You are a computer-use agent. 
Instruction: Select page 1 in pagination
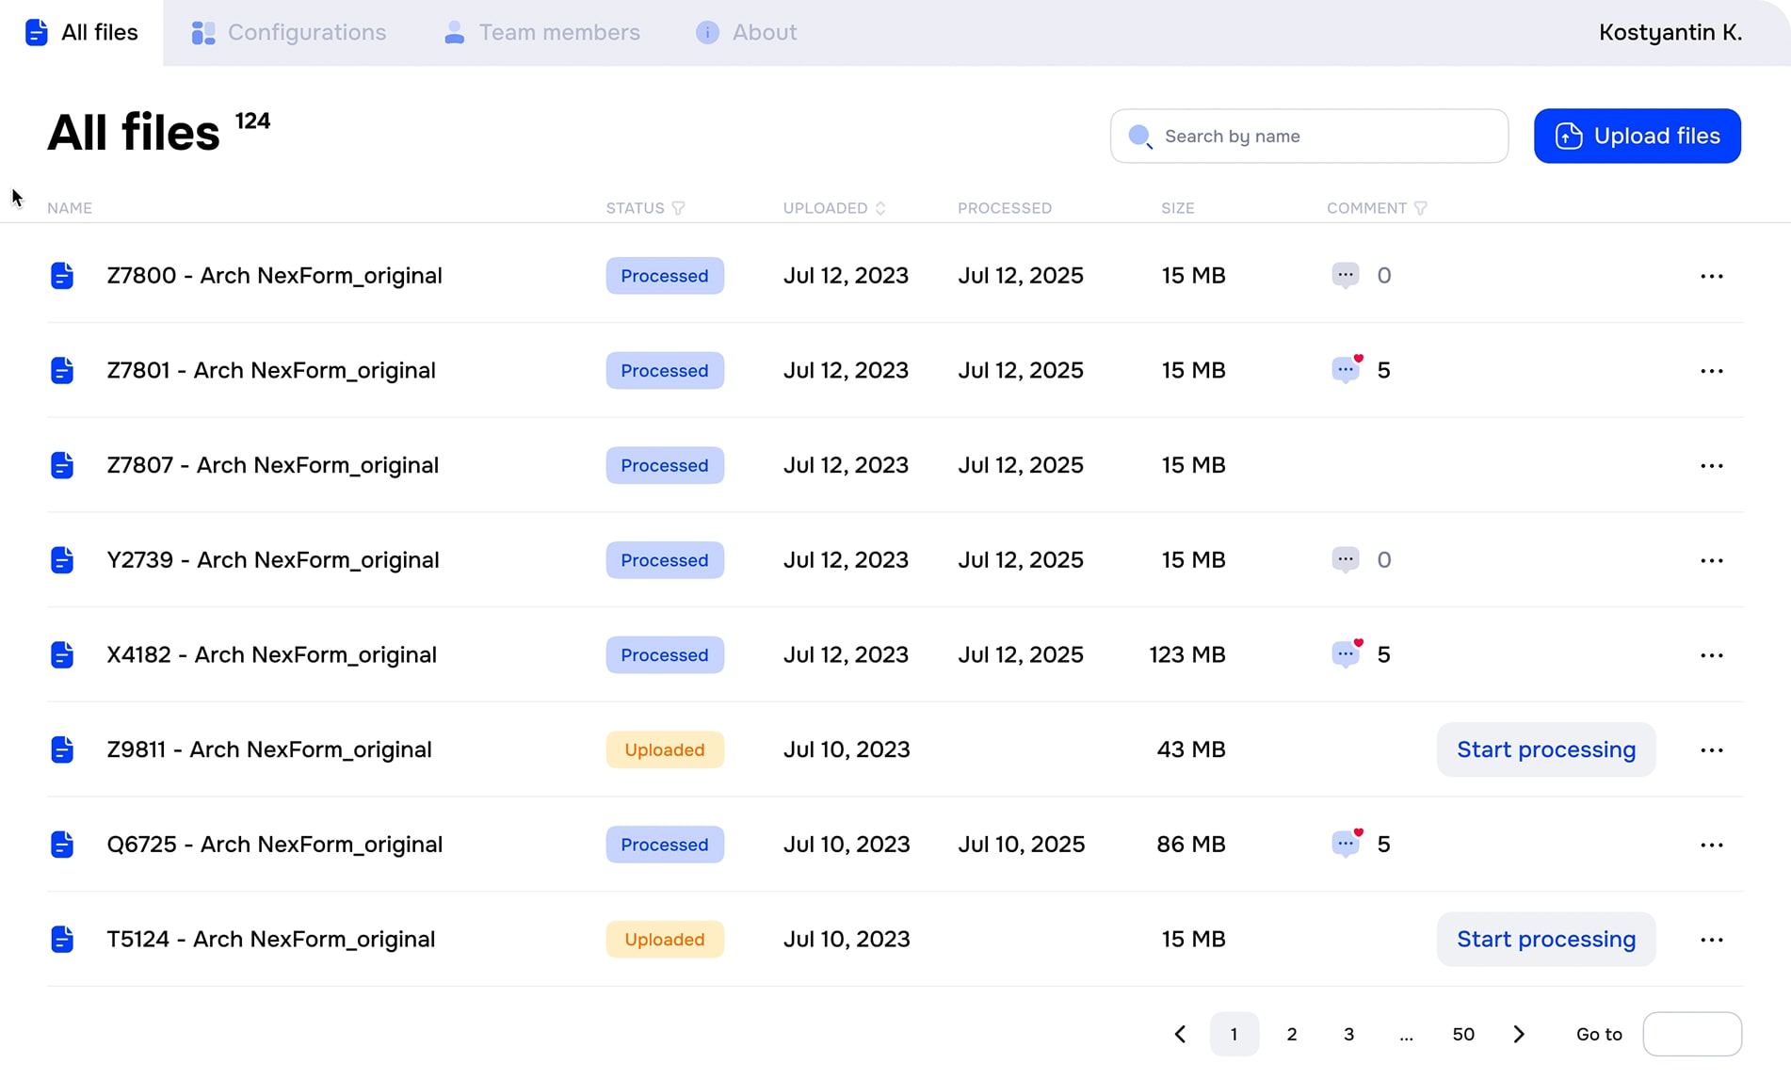pos(1234,1034)
